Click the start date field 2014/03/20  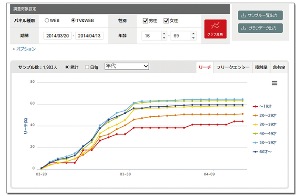pos(58,36)
